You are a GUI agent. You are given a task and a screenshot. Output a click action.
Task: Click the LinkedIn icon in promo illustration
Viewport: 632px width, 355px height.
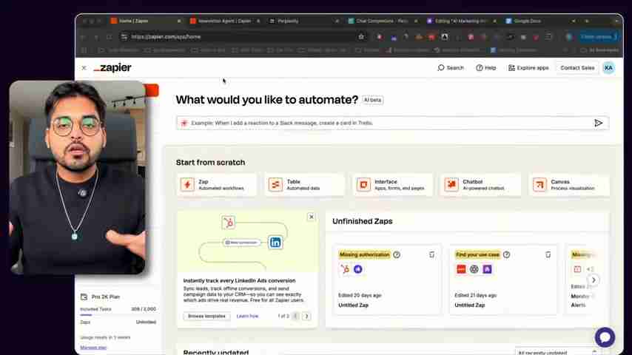click(x=275, y=243)
